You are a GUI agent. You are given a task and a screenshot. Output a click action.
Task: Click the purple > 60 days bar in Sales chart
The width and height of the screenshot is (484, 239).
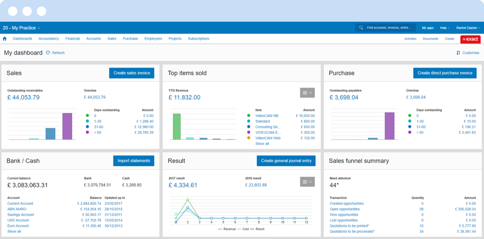click(x=67, y=126)
